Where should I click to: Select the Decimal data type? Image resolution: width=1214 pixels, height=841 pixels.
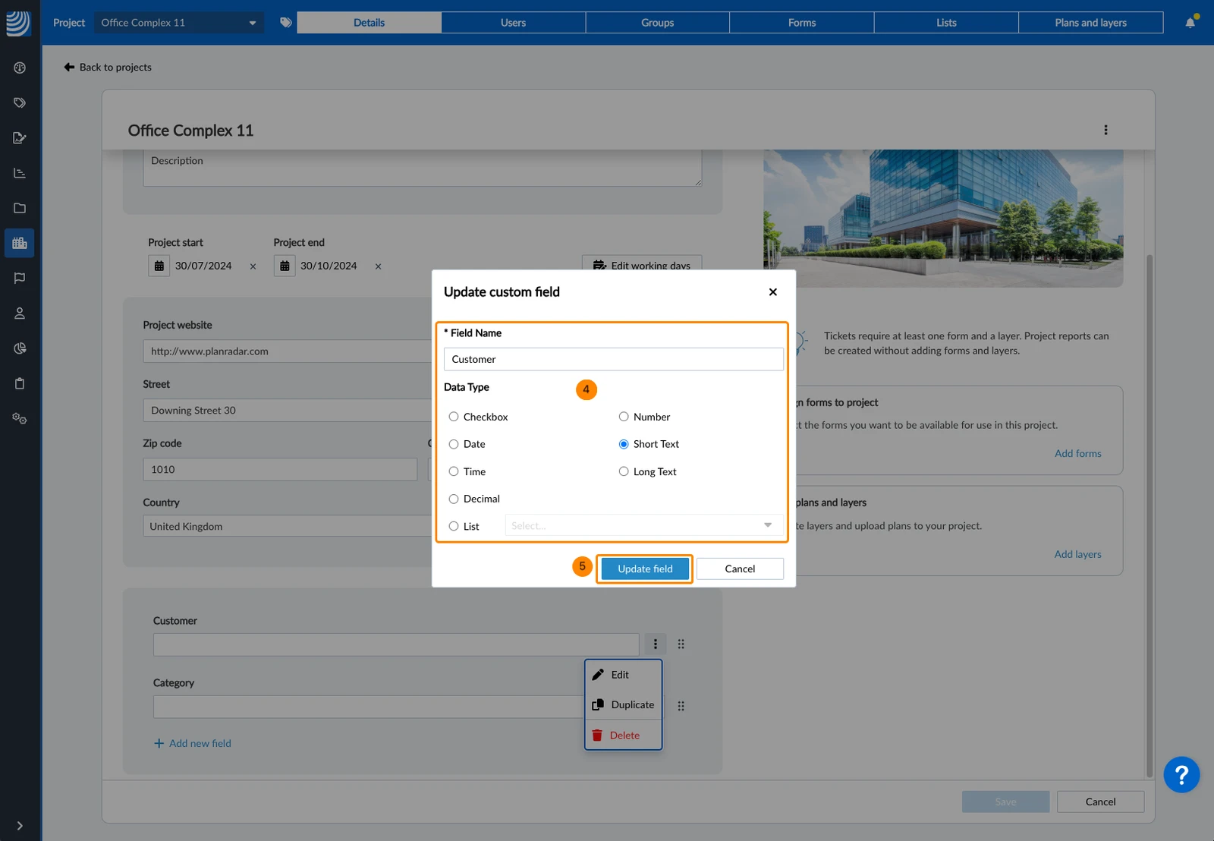(454, 499)
